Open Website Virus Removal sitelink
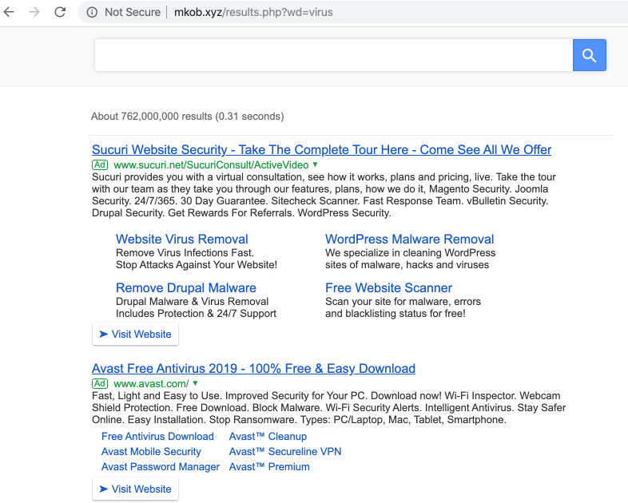The height and width of the screenshot is (503, 628). click(x=181, y=239)
